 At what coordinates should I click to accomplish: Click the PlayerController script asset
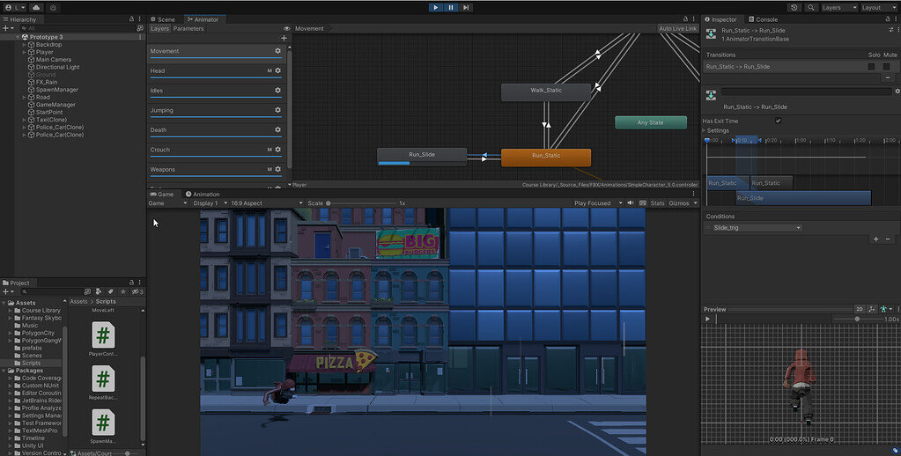click(x=104, y=335)
